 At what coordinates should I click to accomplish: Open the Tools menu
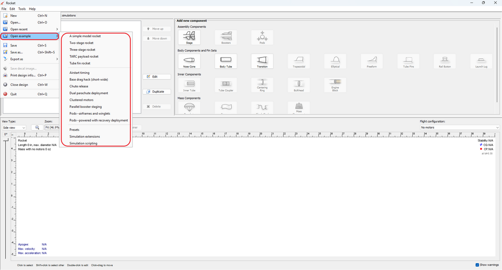coord(22,9)
